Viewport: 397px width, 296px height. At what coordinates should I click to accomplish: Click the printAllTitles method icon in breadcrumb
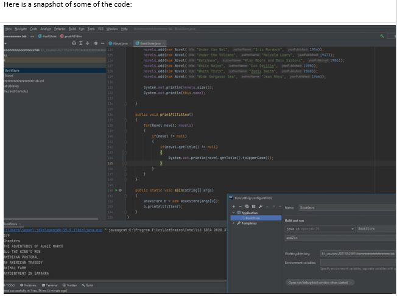61,36
